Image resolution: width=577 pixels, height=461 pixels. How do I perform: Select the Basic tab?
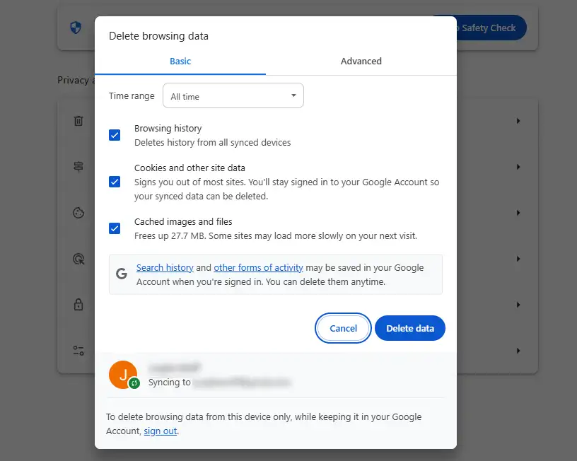click(180, 62)
